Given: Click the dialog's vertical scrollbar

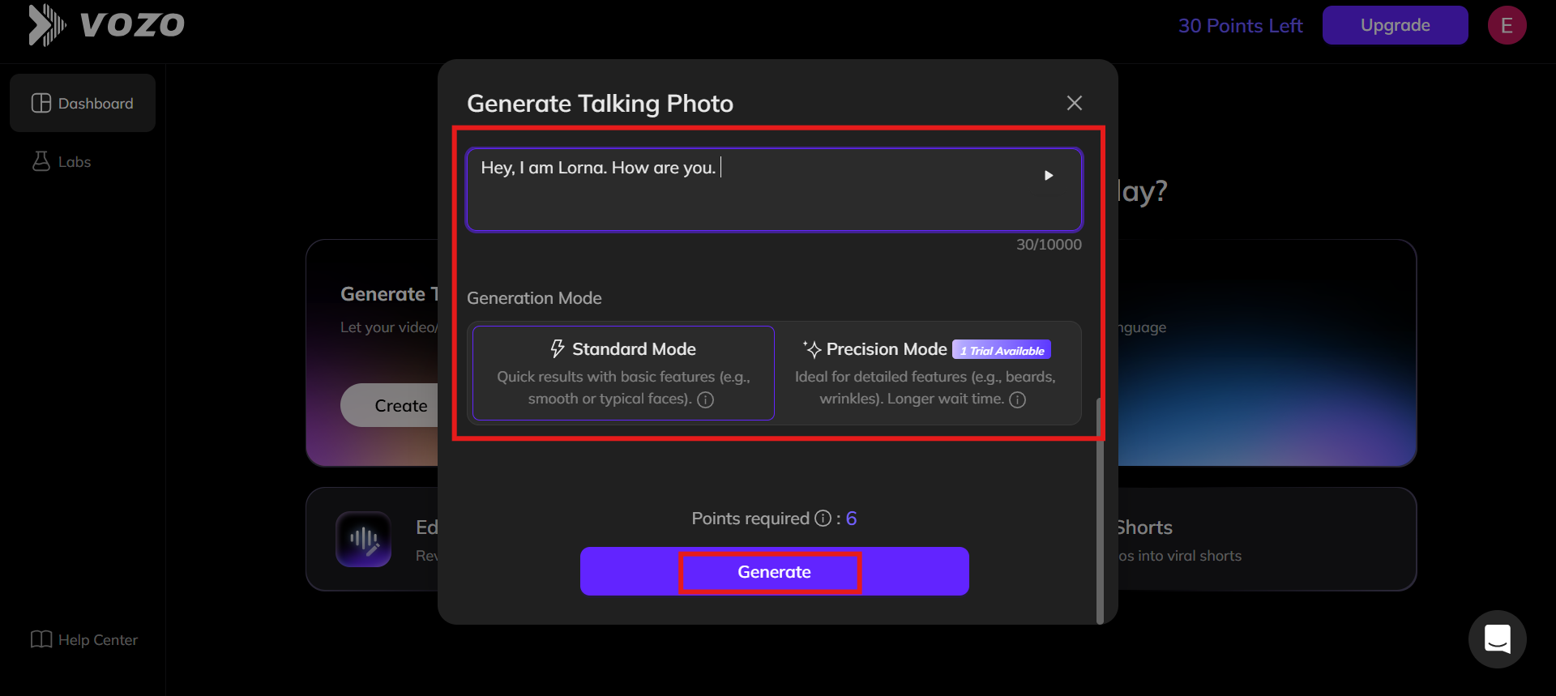Looking at the screenshot, I should click(1100, 510).
